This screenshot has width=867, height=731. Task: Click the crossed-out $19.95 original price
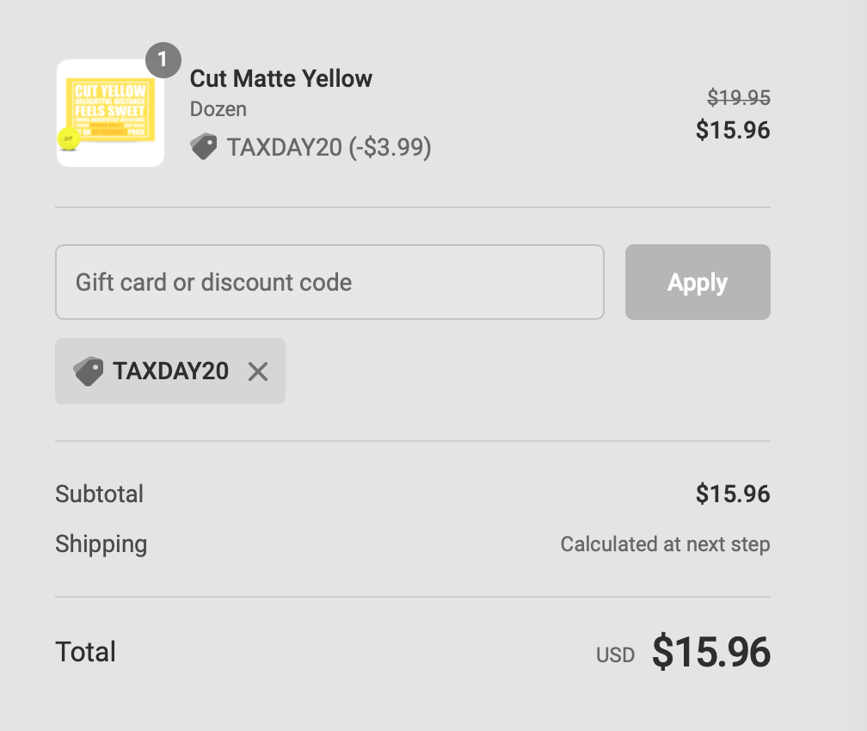pyautogui.click(x=739, y=98)
